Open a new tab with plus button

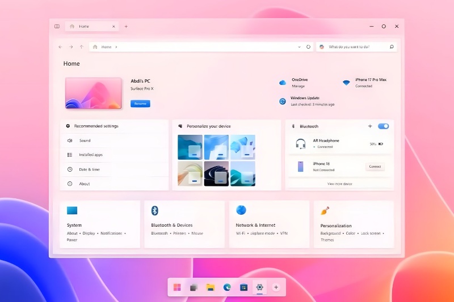click(126, 26)
